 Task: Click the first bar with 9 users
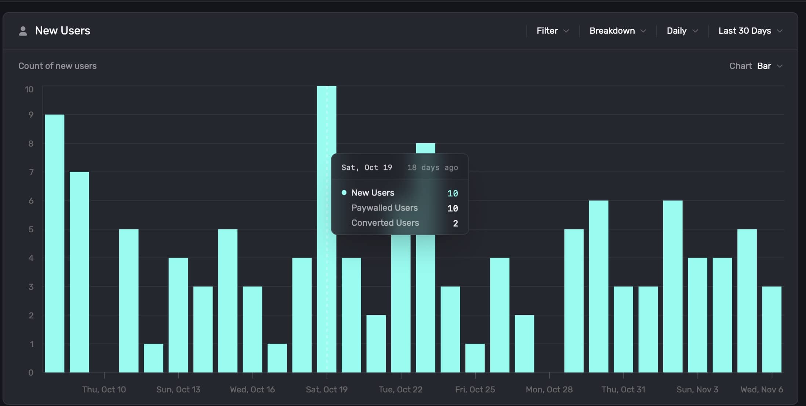tap(54, 242)
